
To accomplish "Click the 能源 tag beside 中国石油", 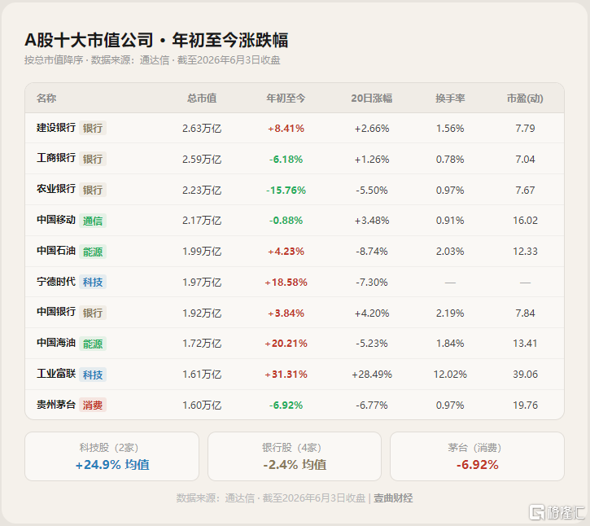I will point(93,252).
